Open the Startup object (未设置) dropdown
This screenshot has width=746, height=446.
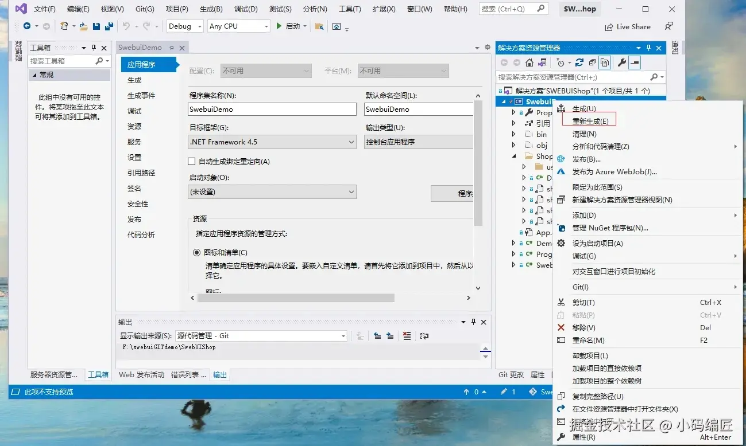pos(272,192)
